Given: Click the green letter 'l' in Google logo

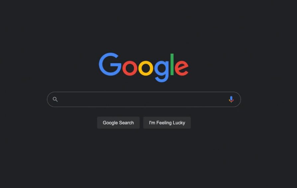Looking at the screenshot, I should pos(172,64).
